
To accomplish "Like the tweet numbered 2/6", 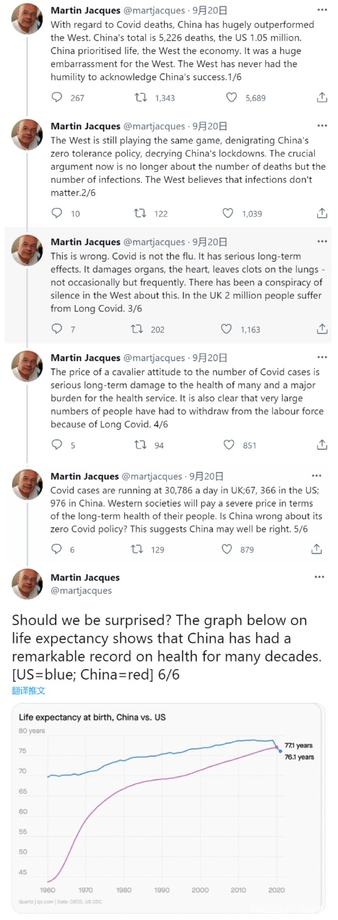I will (228, 213).
